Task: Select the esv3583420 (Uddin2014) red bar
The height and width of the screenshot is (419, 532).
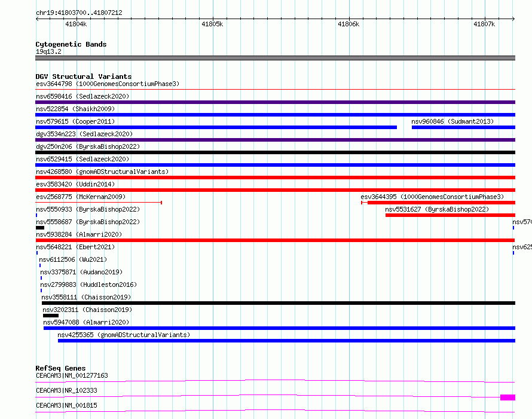Action: point(275,190)
